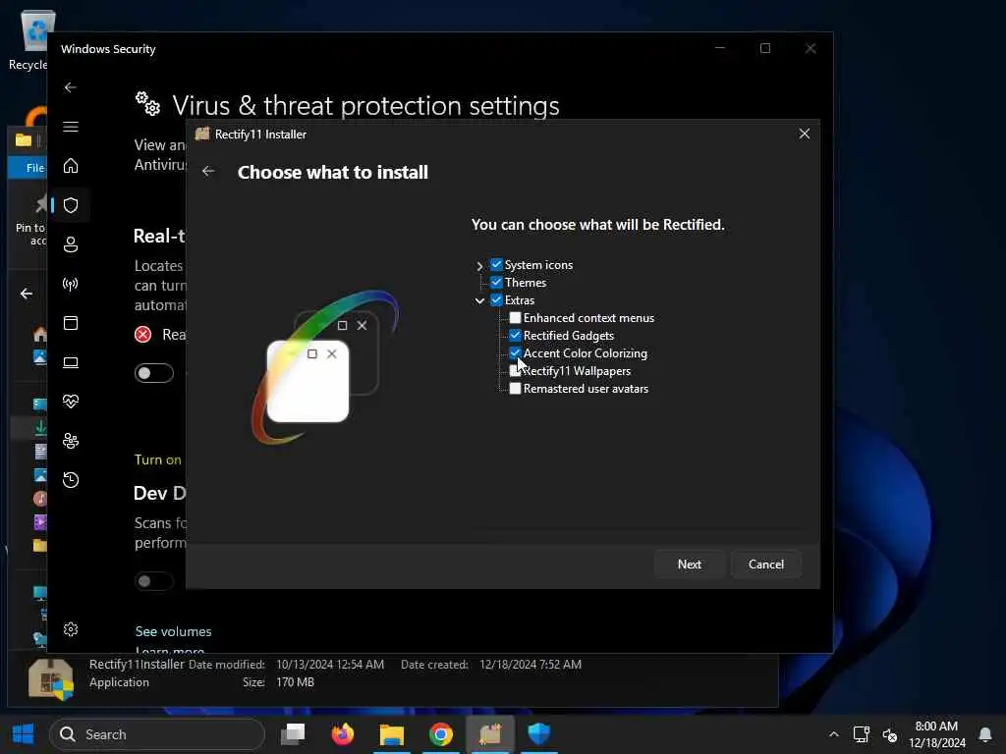1006x754 pixels.
Task: Open Task View from taskbar
Action: [293, 734]
